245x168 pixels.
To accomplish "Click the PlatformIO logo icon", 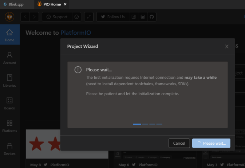I will point(9,17).
